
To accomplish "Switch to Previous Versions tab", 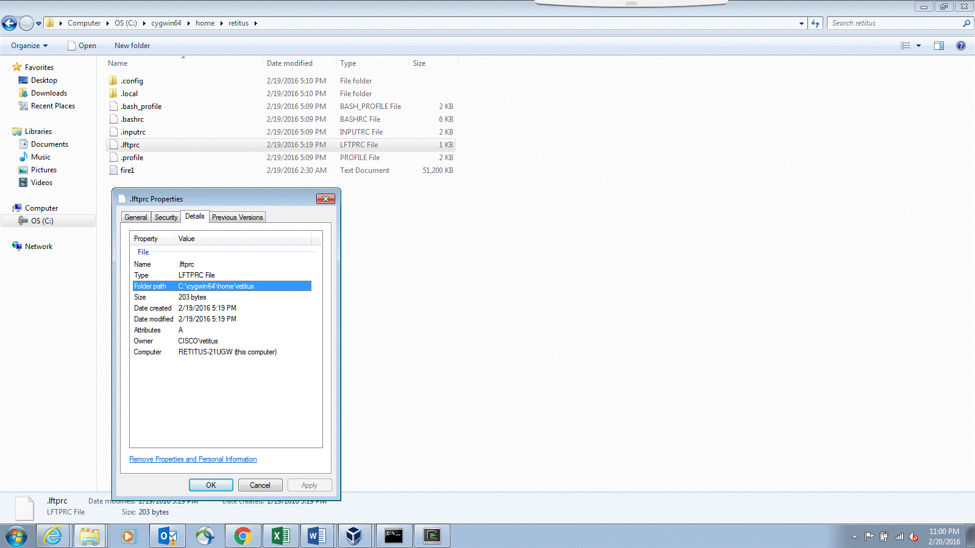I will tap(238, 217).
